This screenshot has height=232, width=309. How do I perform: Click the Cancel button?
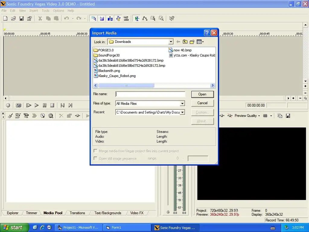[202, 103]
